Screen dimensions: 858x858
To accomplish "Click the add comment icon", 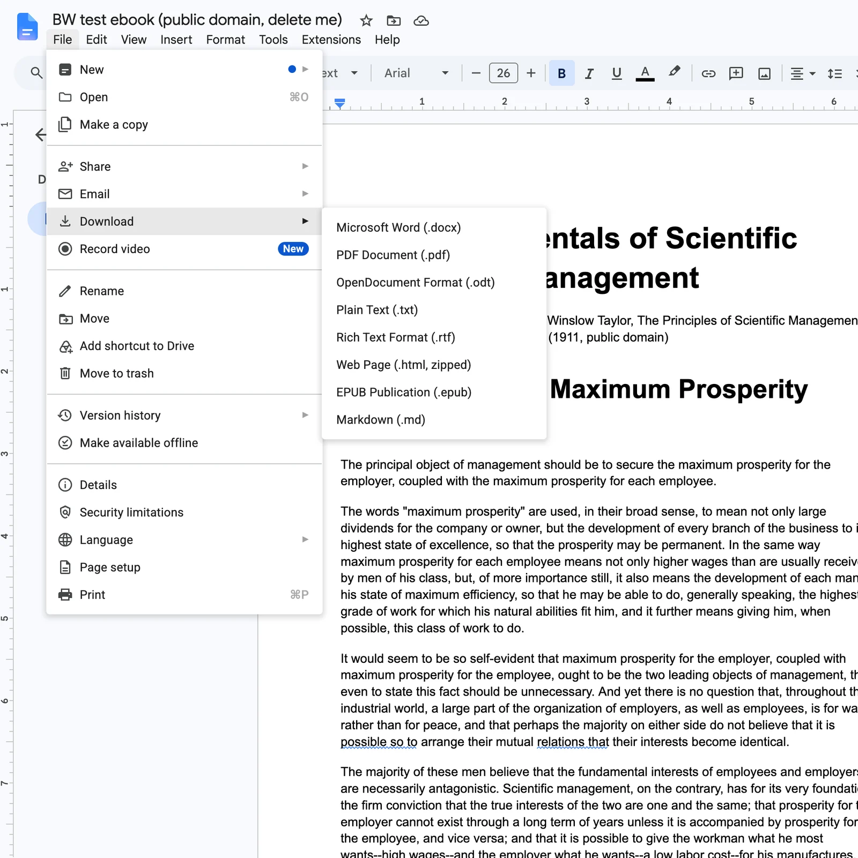I will [x=736, y=73].
